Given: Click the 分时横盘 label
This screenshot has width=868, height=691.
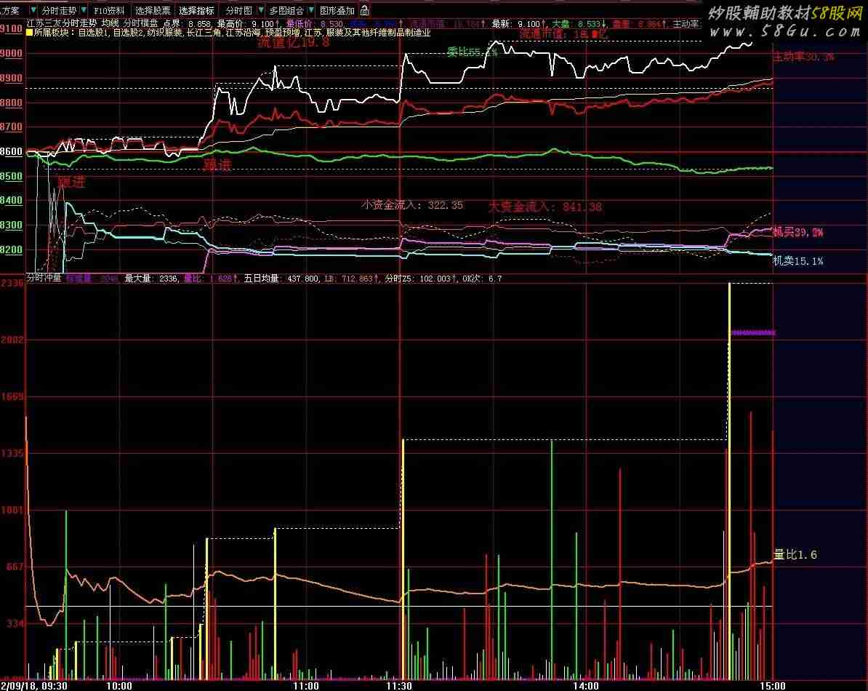Looking at the screenshot, I should [x=140, y=24].
